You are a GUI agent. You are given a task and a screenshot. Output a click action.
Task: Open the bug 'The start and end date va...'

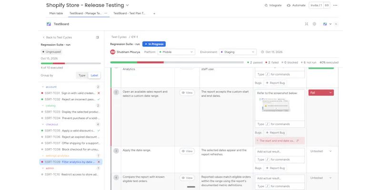pos(277,141)
